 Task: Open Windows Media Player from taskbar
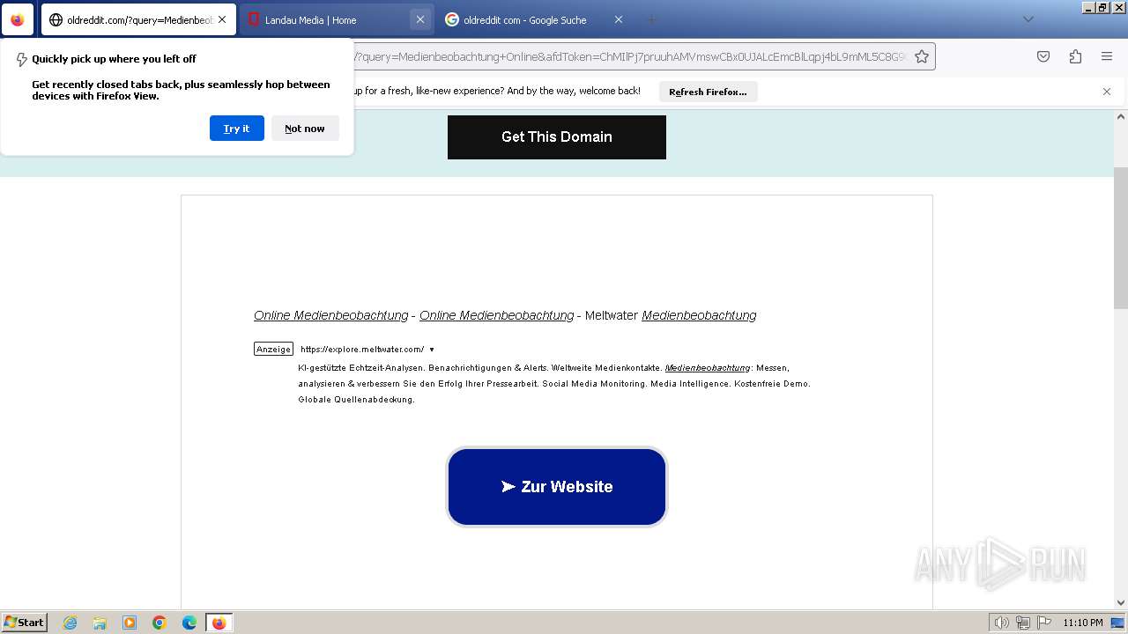click(130, 623)
